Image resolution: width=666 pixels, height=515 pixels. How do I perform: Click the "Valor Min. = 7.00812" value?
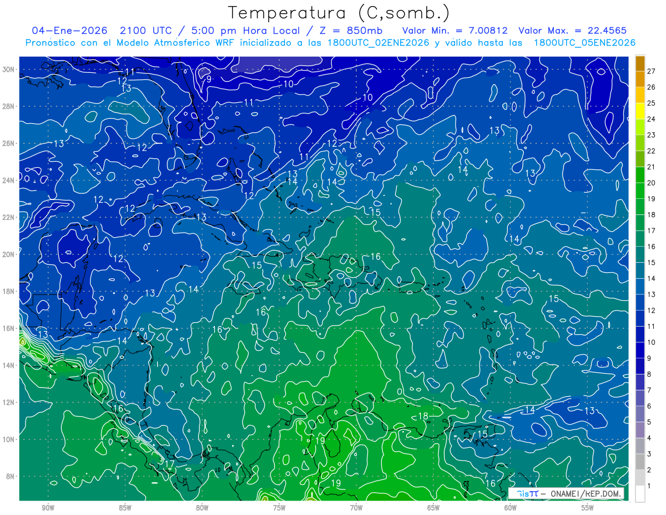tap(455, 31)
